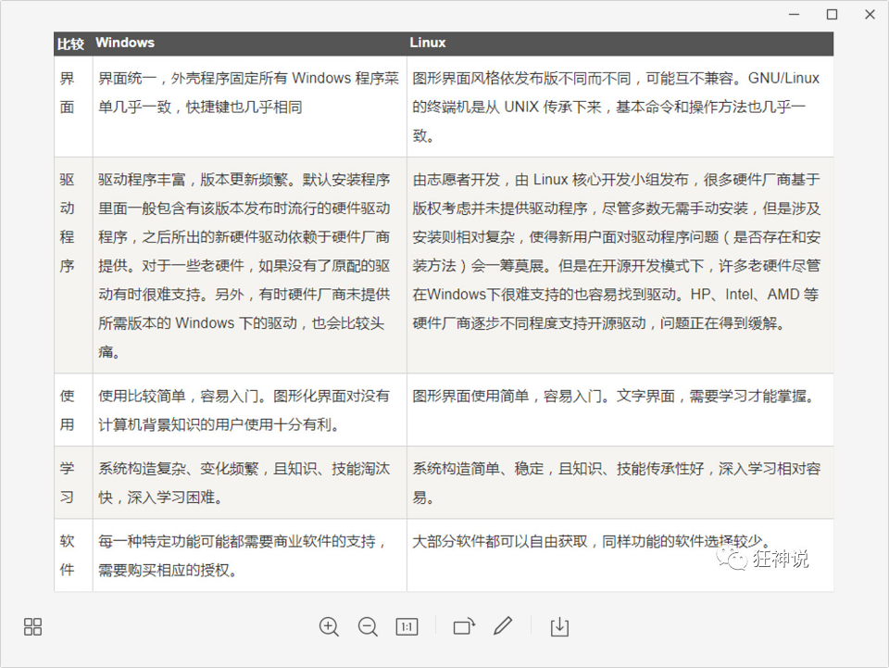Close the image viewer window
Image resolution: width=889 pixels, height=668 pixels.
870,14
